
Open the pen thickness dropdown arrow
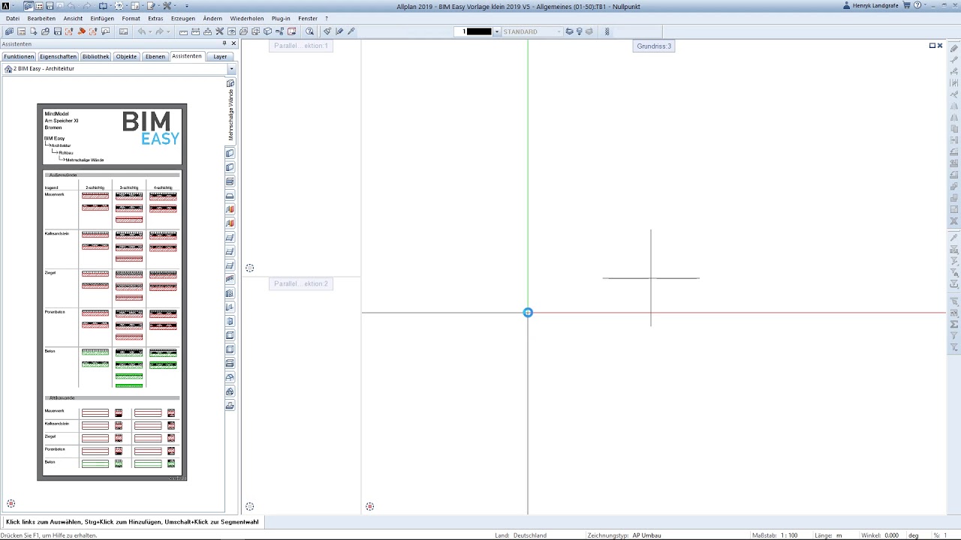pos(496,31)
